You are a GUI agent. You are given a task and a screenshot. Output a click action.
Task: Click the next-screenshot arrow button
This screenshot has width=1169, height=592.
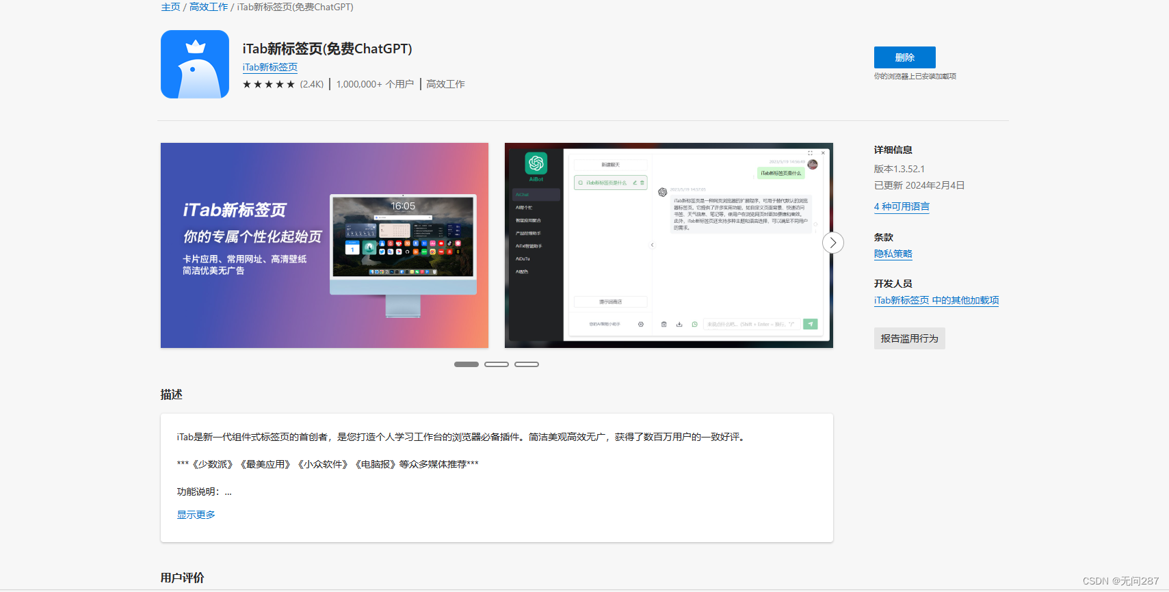[832, 243]
